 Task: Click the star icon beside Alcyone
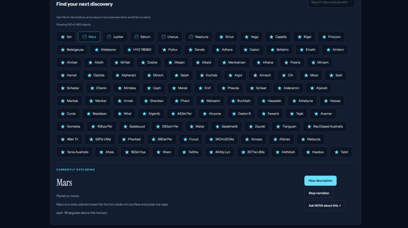pos(205,113)
